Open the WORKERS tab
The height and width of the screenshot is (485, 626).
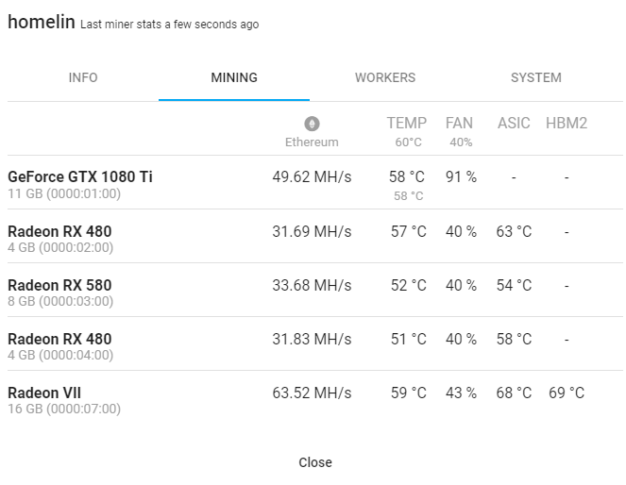click(x=385, y=77)
